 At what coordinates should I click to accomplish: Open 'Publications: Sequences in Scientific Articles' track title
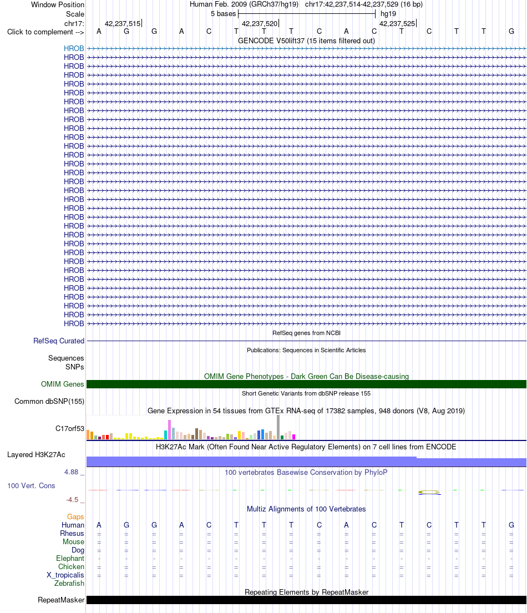(307, 350)
